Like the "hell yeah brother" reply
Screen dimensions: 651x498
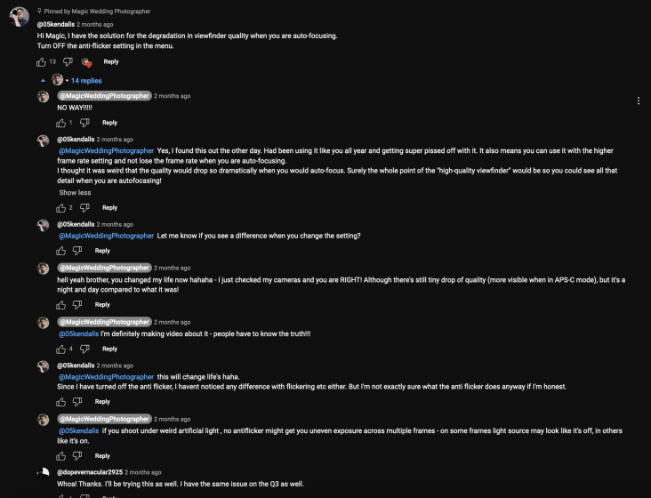pyautogui.click(x=61, y=305)
